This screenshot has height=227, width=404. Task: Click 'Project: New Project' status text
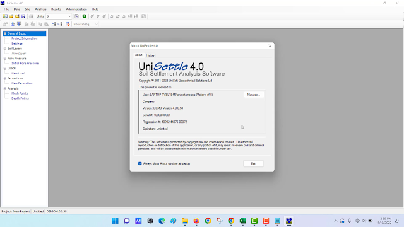click(x=16, y=211)
